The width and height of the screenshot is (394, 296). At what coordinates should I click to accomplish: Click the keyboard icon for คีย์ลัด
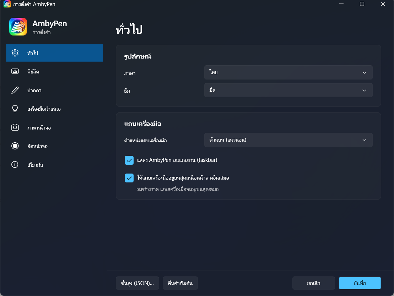[15, 71]
